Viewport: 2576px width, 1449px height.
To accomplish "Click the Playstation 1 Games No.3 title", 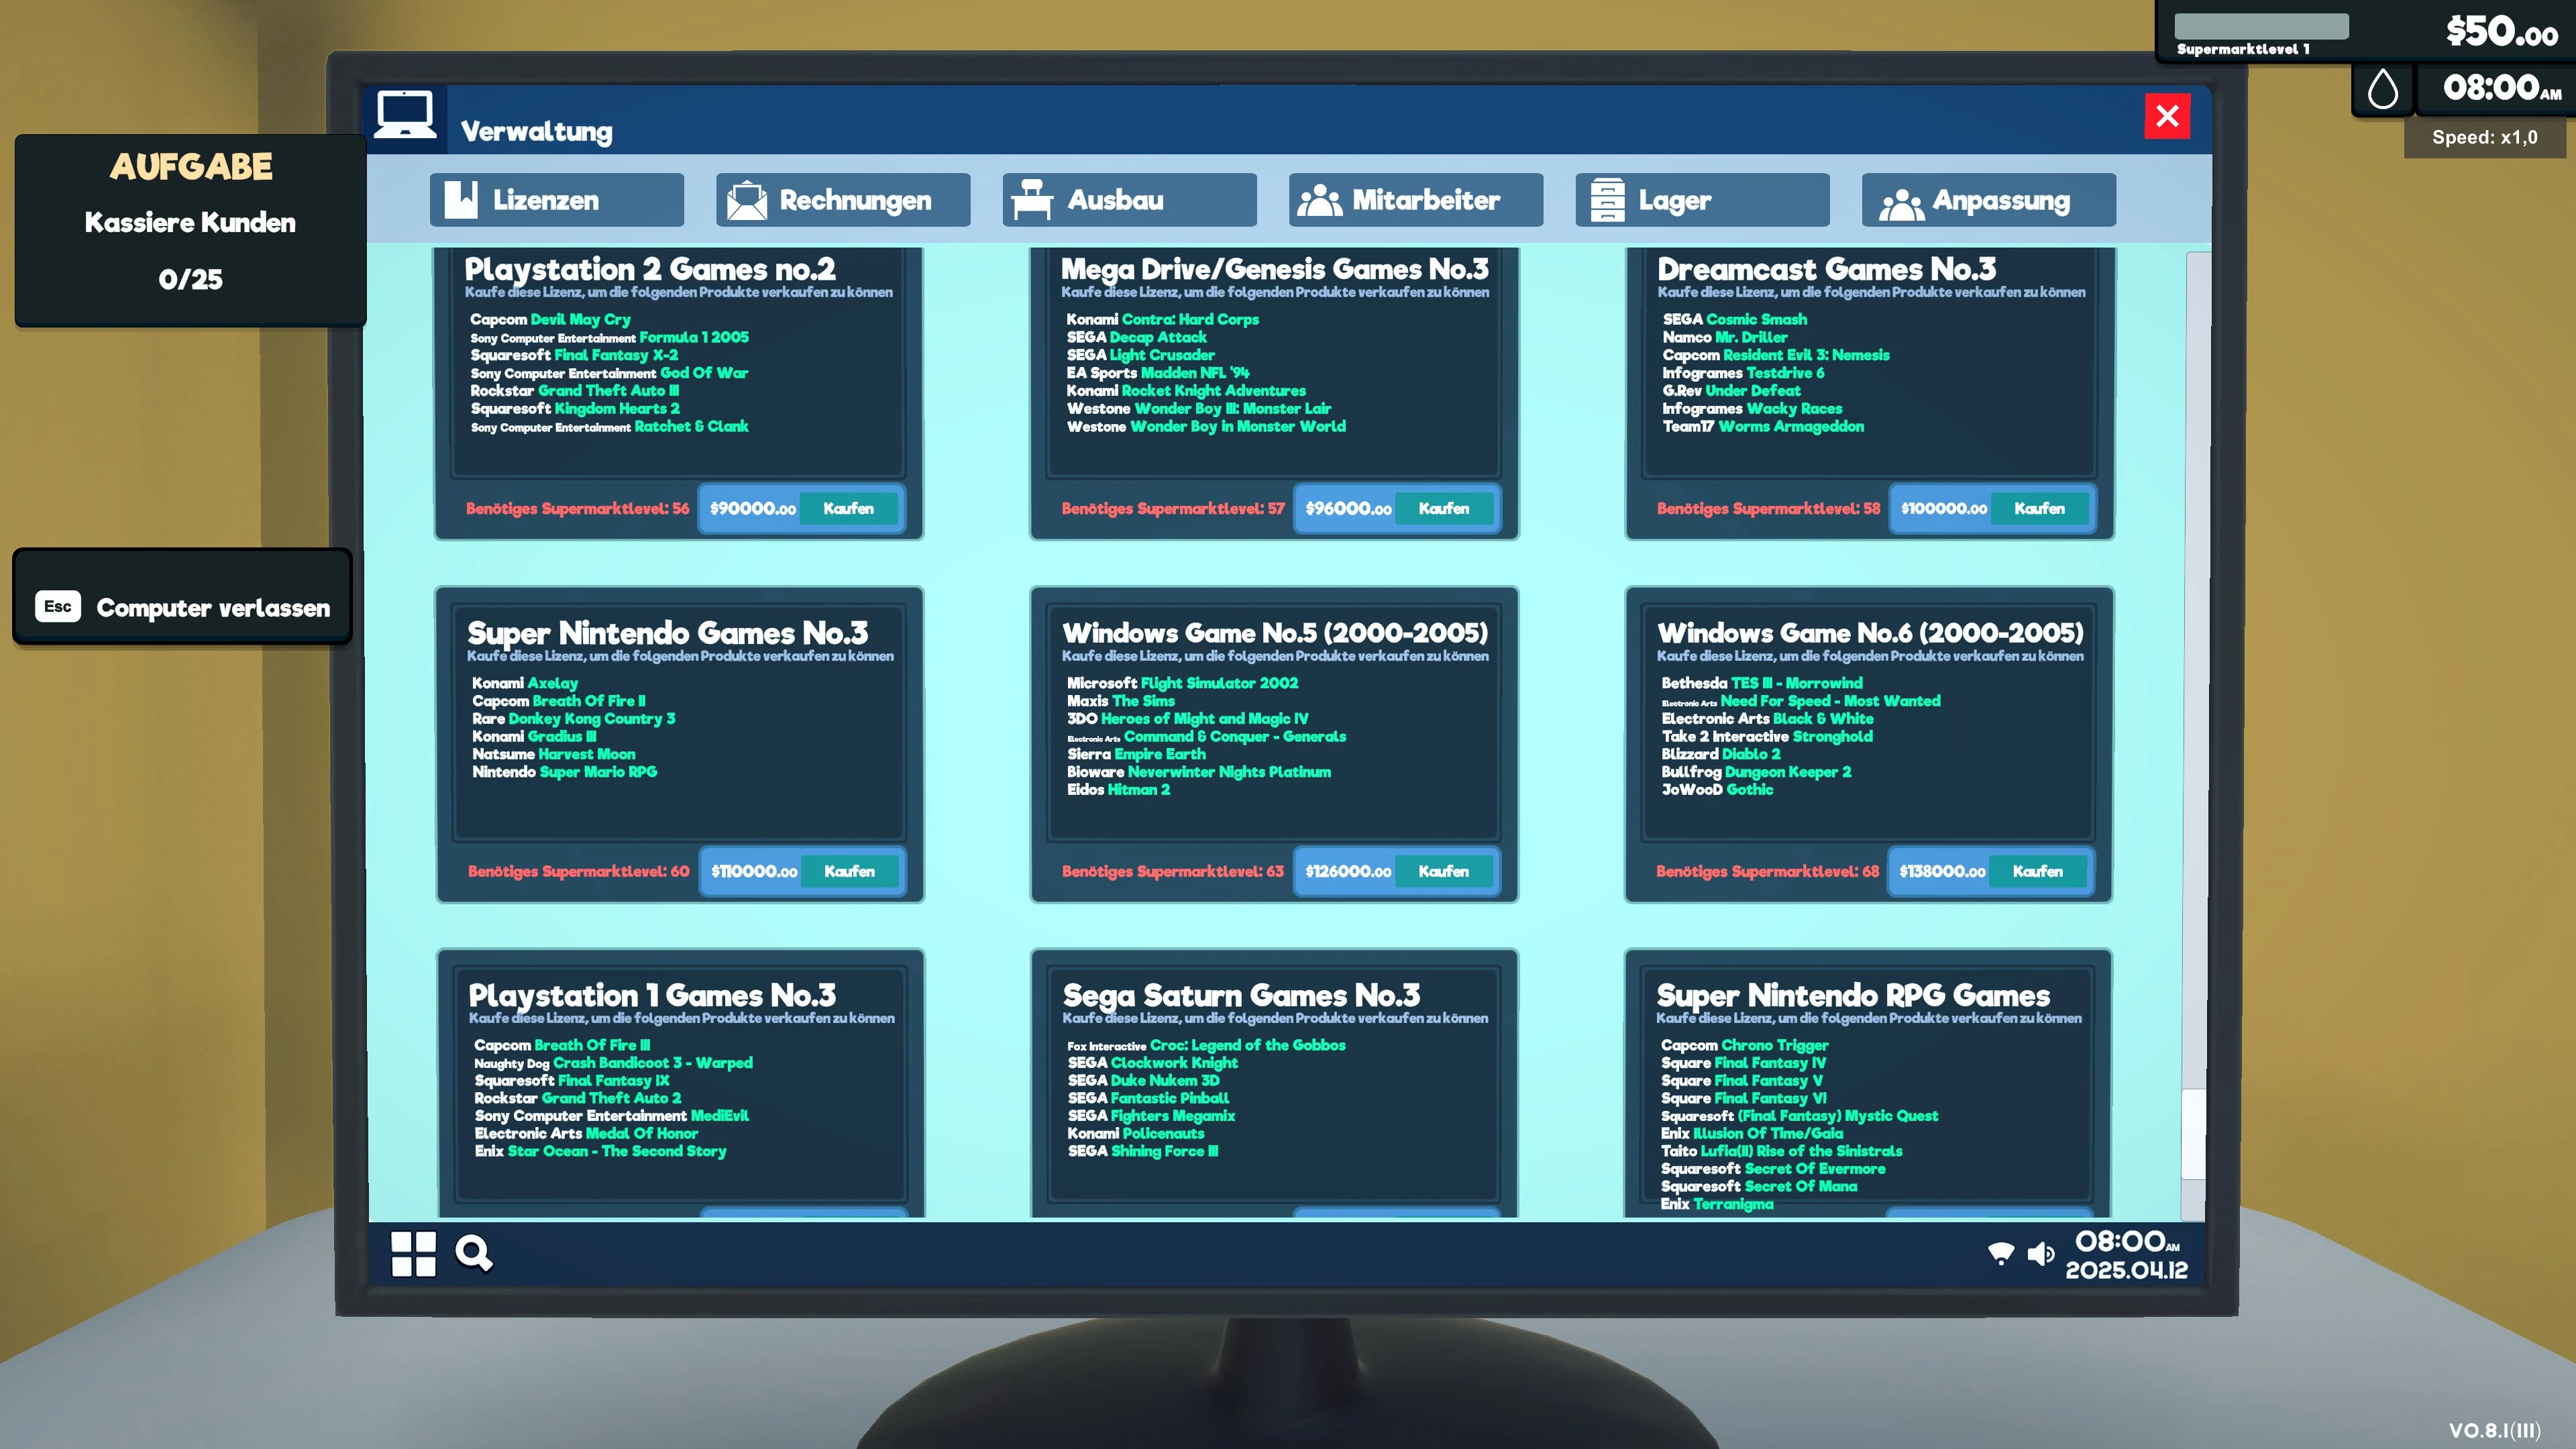I will point(652,995).
